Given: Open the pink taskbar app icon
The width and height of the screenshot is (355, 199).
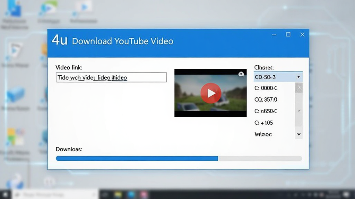Looking at the screenshot, I should (144, 195).
